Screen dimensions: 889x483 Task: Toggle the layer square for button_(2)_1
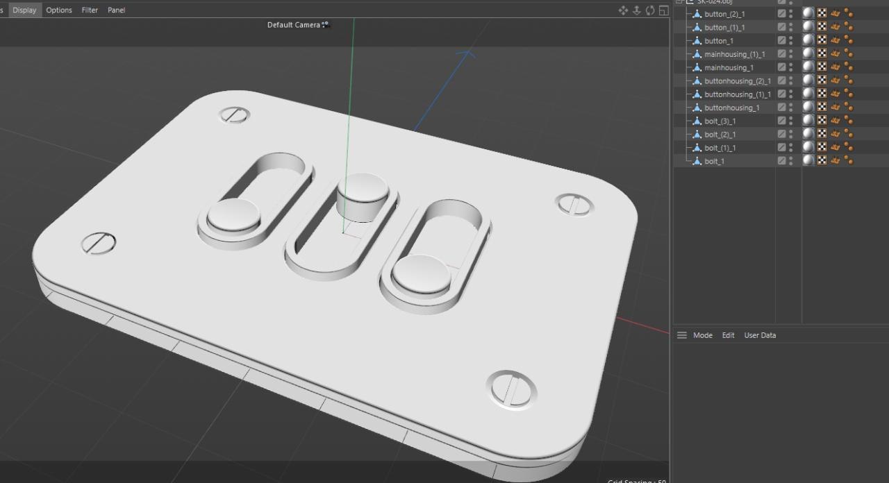coord(781,13)
